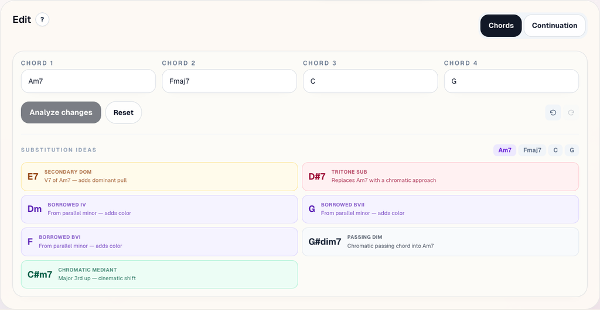Image resolution: width=600 pixels, height=310 pixels.
Task: Click the SUBSTITUTION IDEAS heading
Action: [x=59, y=150]
